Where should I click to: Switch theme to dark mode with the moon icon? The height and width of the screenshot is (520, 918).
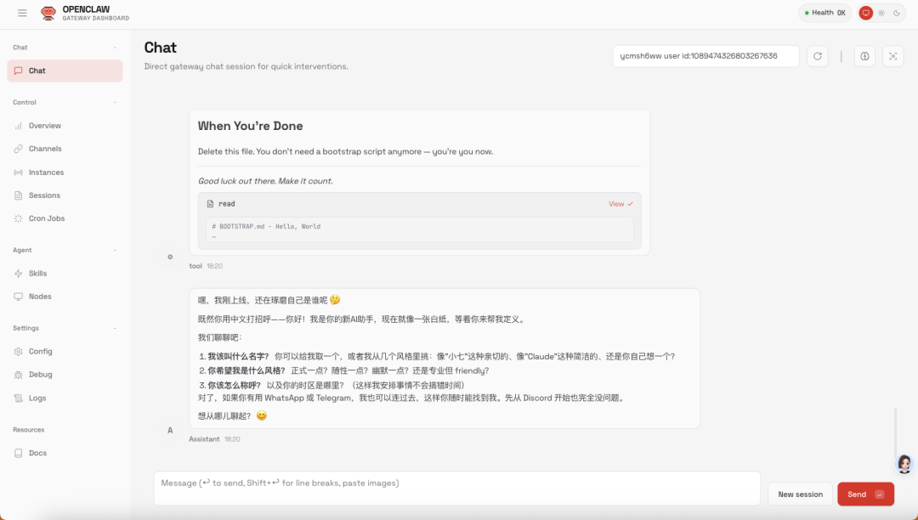[x=895, y=13]
